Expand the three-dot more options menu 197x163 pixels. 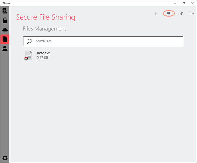pyautogui.click(x=192, y=13)
